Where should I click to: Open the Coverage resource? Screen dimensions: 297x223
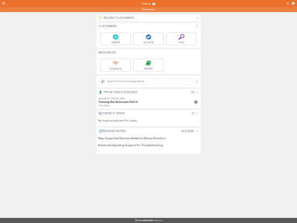click(x=116, y=65)
